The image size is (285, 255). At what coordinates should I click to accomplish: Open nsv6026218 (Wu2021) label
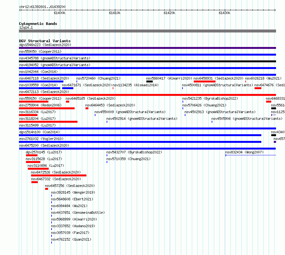tap(263, 78)
